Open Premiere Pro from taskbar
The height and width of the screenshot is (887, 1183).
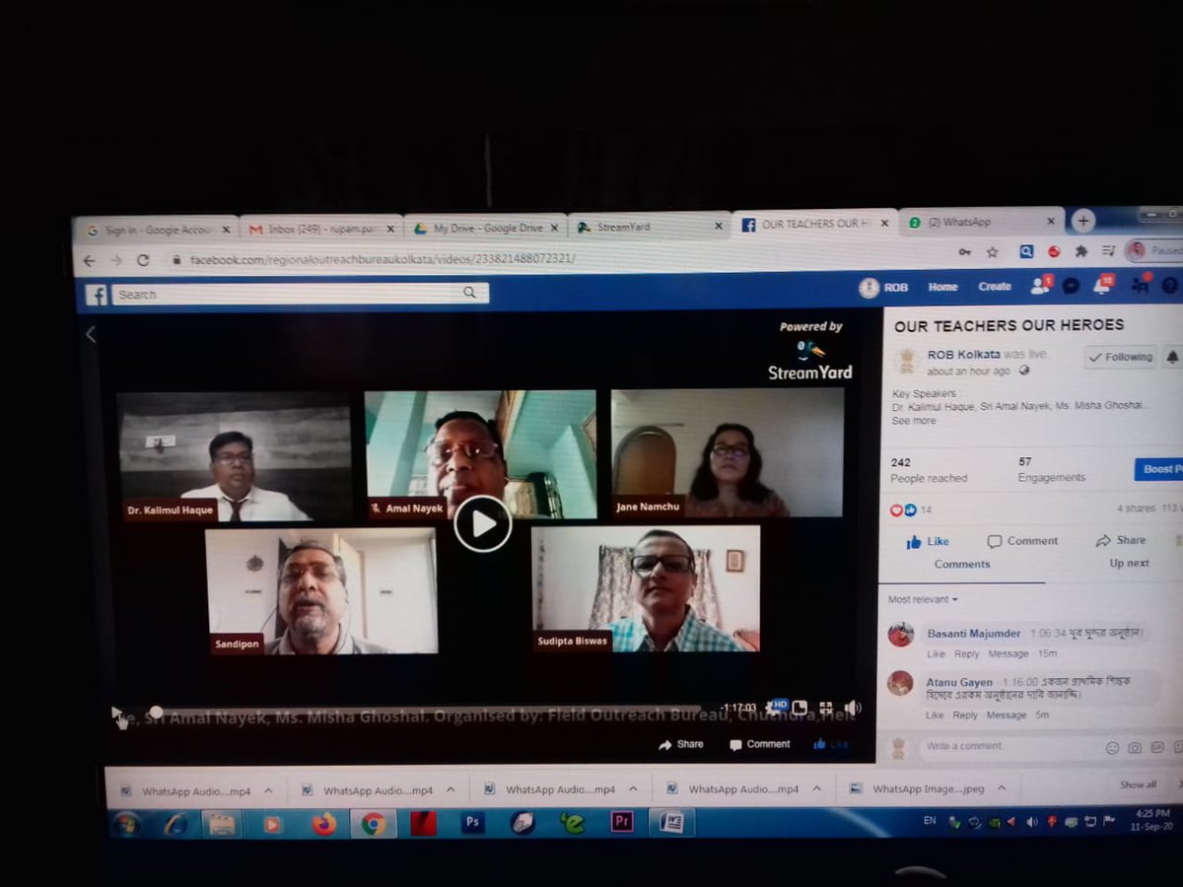(x=622, y=821)
